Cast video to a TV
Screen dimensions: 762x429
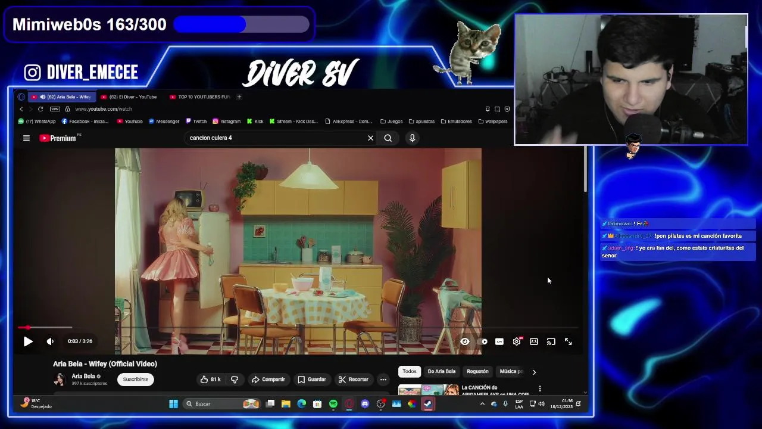point(551,341)
